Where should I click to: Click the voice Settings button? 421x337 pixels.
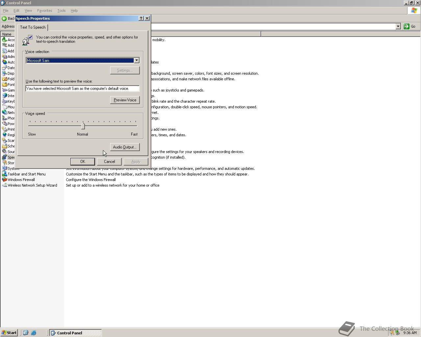(x=125, y=70)
